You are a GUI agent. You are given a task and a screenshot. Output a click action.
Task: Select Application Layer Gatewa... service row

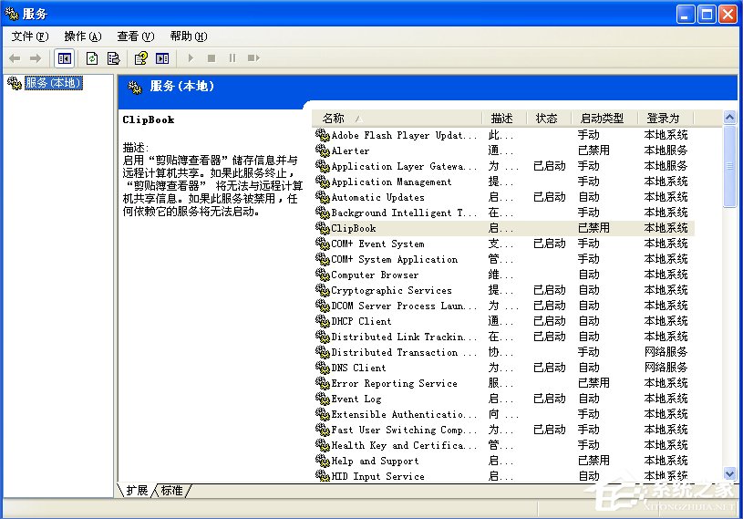pos(504,166)
